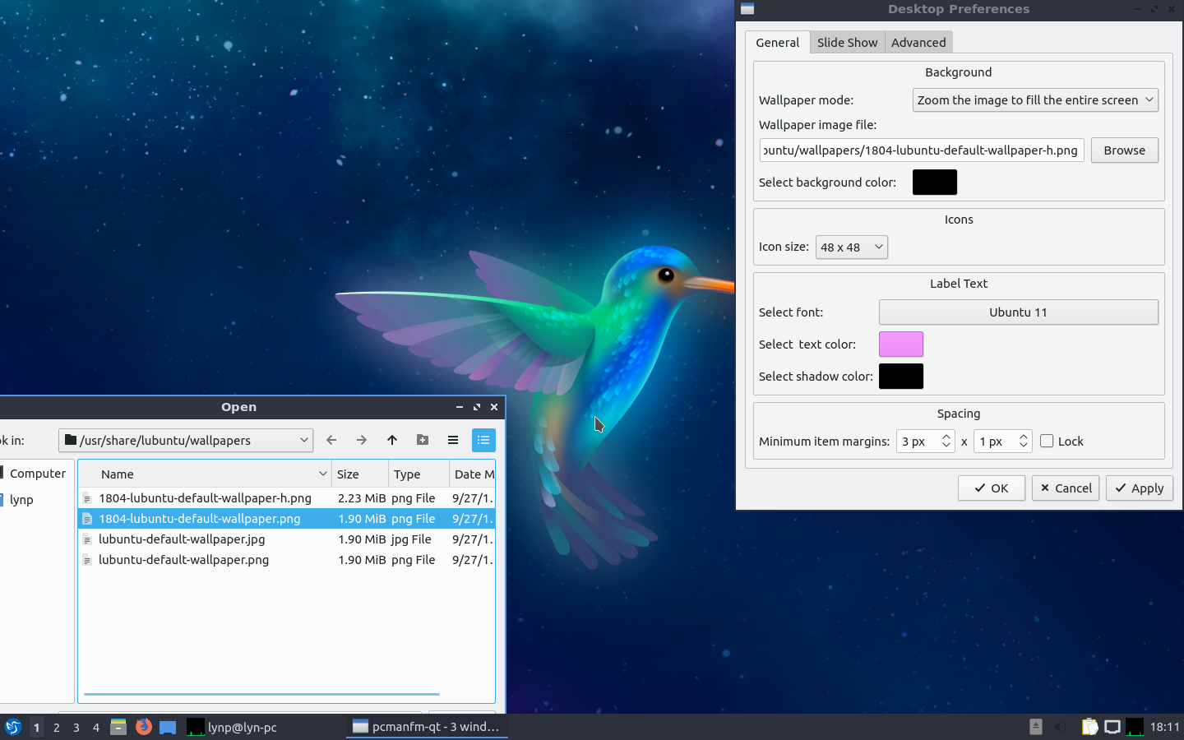
Task: Launch Firefox from the taskbar
Action: [144, 727]
